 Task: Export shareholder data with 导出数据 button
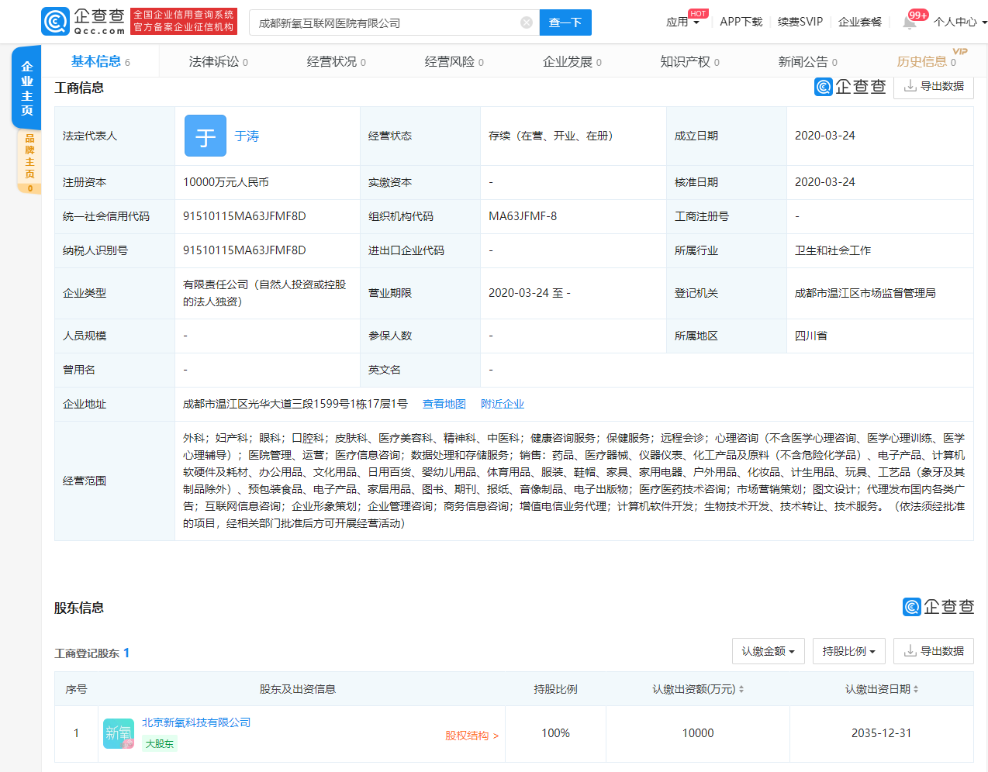[x=933, y=651]
